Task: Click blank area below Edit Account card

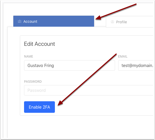Action: click(79, 127)
